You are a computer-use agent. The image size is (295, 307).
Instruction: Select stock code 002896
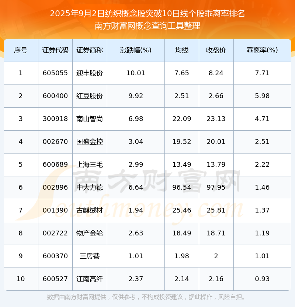55,187
